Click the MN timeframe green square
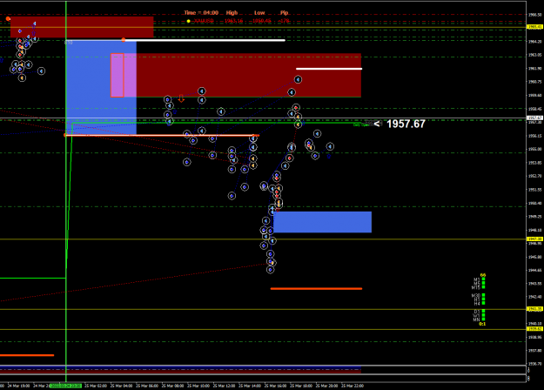 [483, 319]
